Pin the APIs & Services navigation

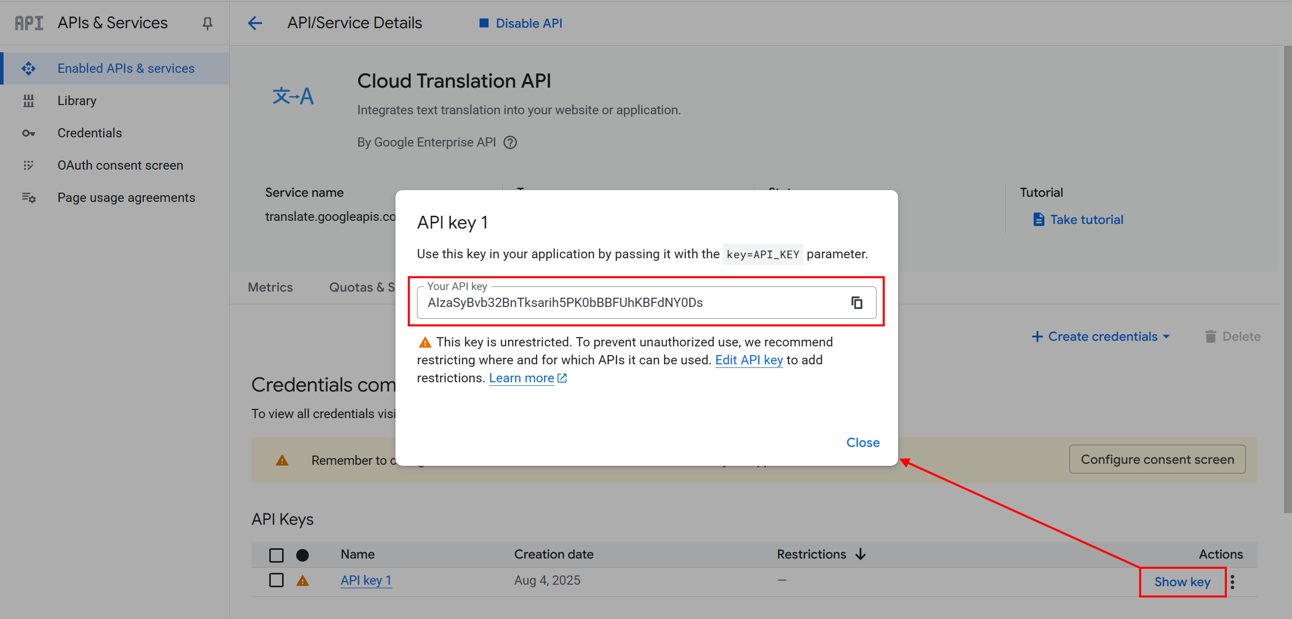click(207, 23)
